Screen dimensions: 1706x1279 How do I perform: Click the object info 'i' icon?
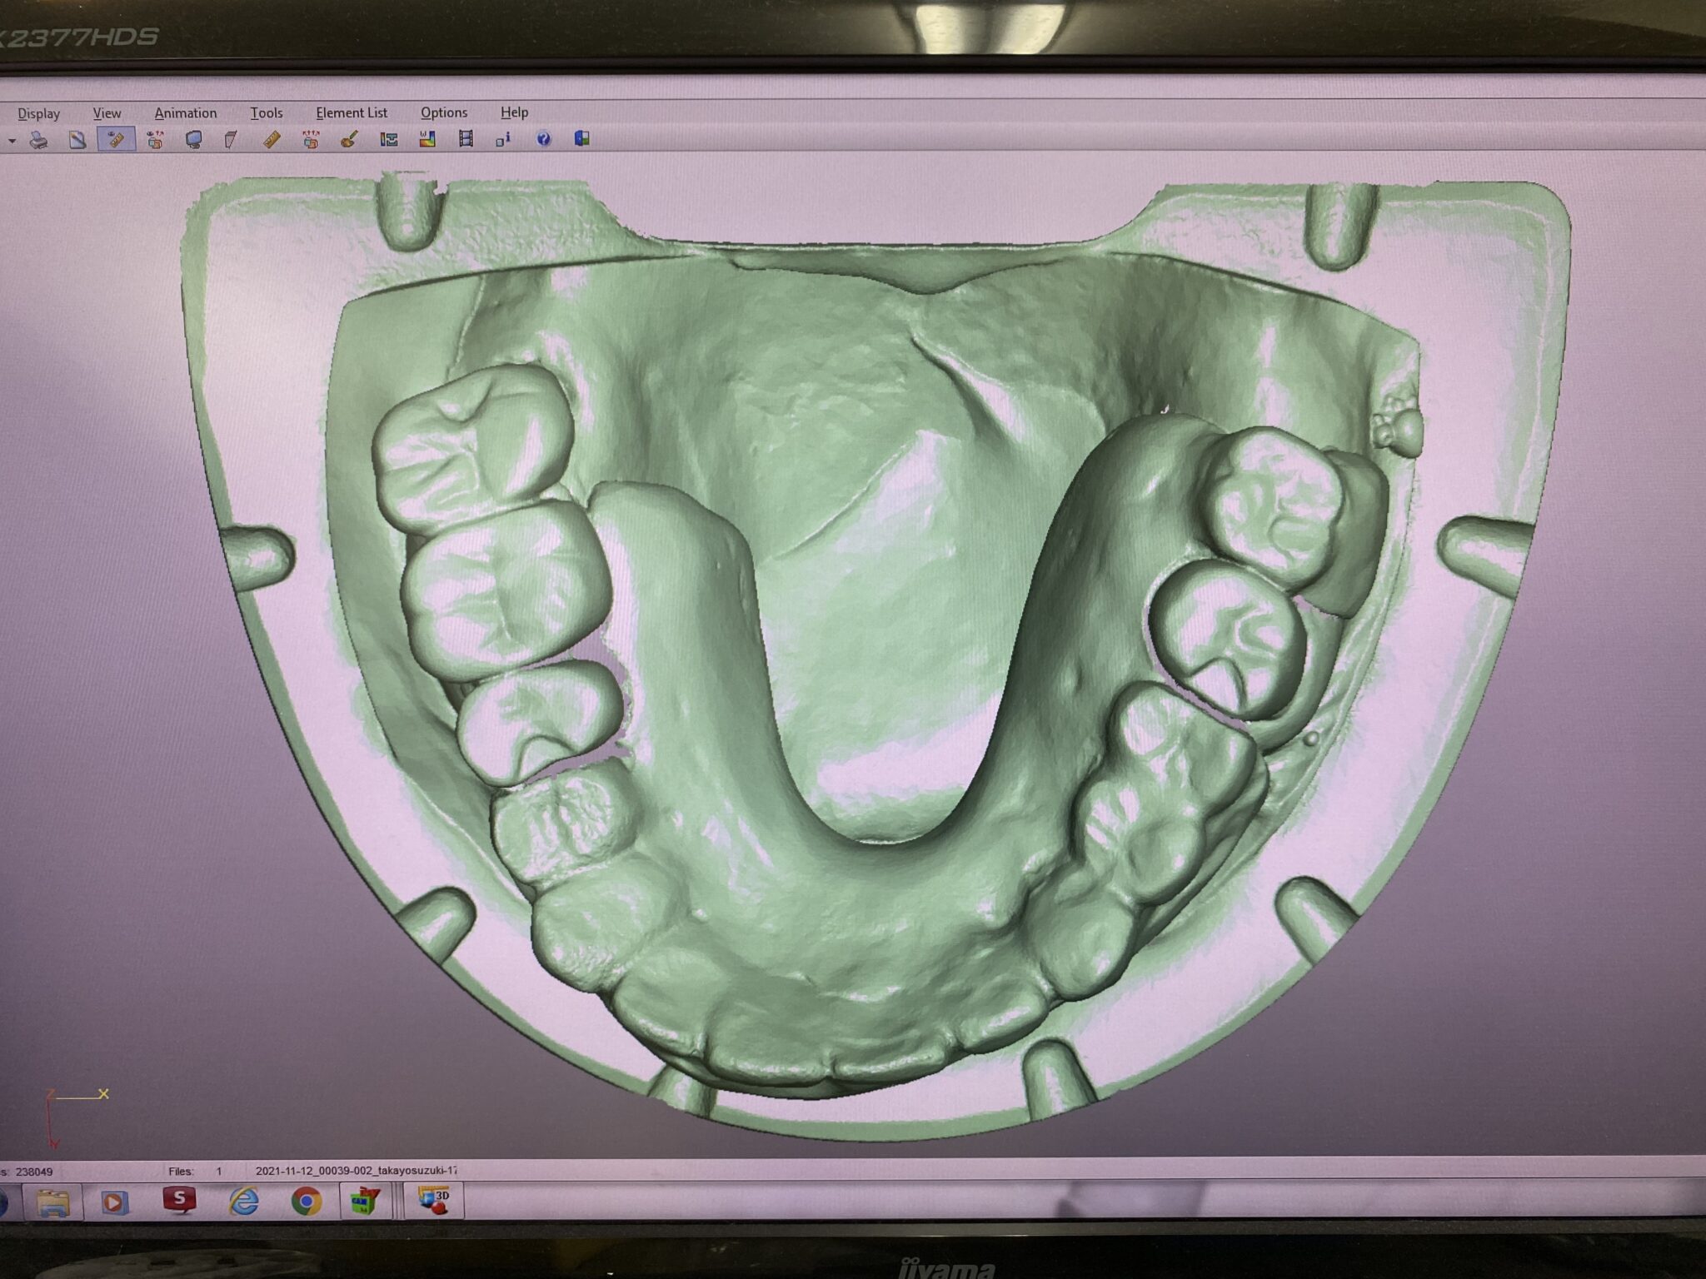tap(503, 139)
